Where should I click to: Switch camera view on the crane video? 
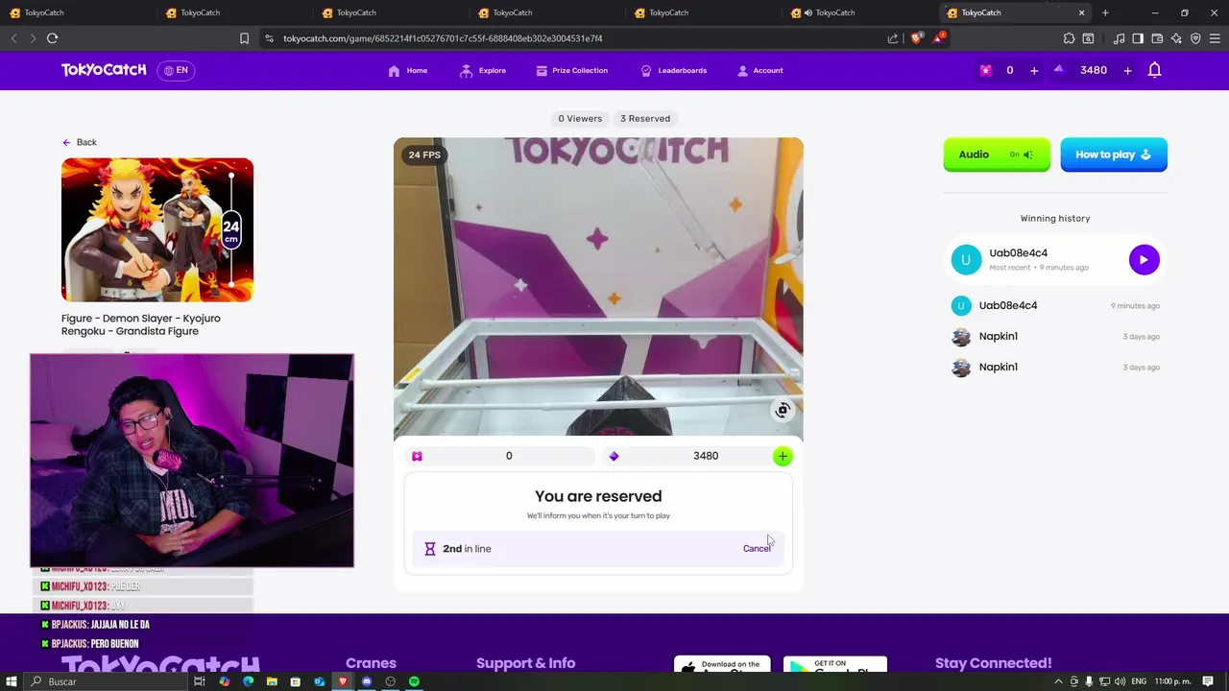coord(783,411)
